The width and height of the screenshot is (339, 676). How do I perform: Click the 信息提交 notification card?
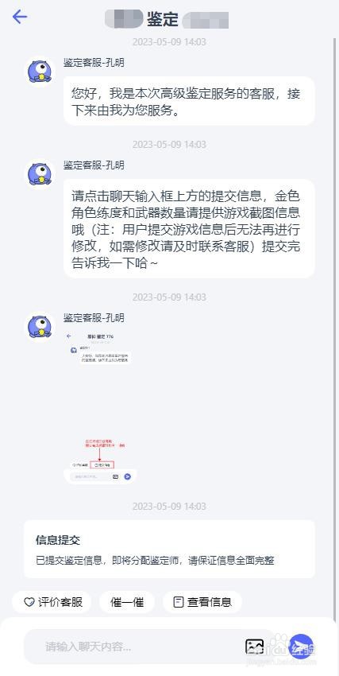(169, 549)
